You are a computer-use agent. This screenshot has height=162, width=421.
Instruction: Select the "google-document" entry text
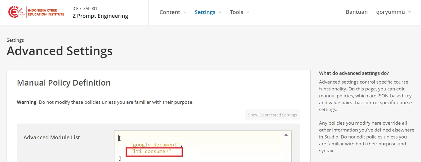pos(155,145)
